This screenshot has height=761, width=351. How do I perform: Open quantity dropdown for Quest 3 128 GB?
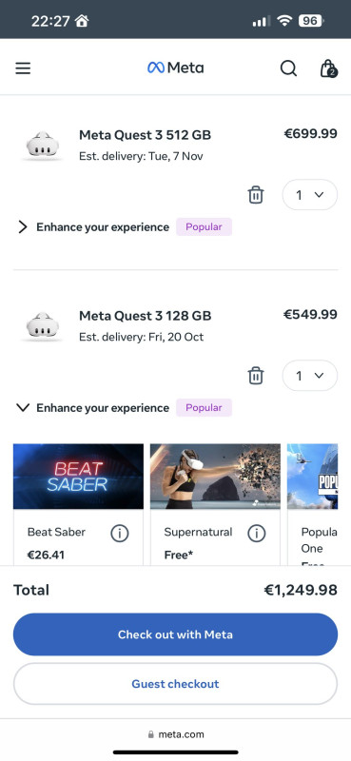310,376
